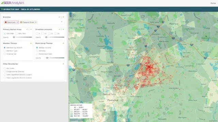Click the Median Income legend title

tap(76, 105)
